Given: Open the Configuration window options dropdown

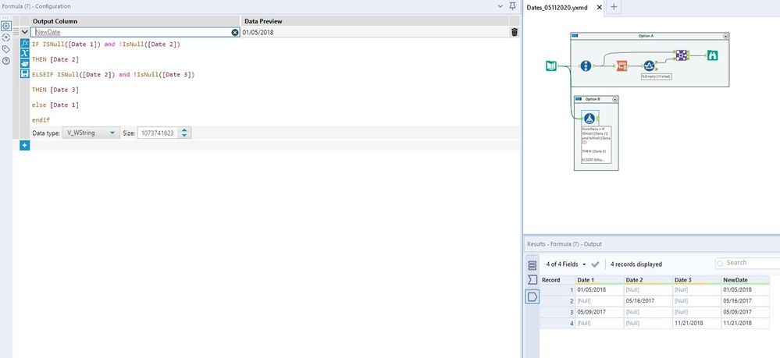Looking at the screenshot, I should tap(500, 6).
